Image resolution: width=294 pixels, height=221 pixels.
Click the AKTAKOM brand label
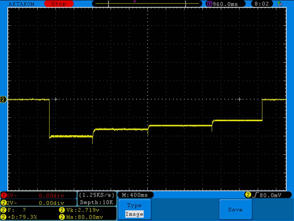[x=21, y=4]
